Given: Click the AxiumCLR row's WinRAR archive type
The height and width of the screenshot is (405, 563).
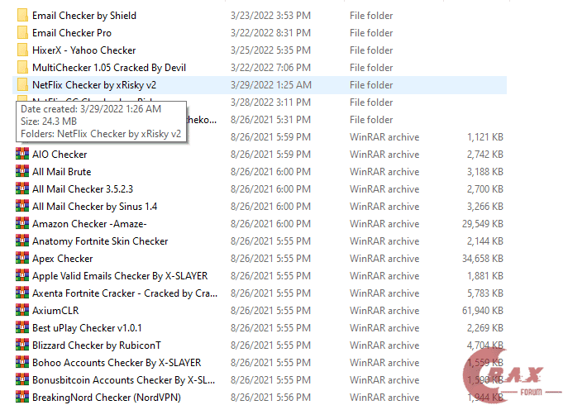Looking at the screenshot, I should pyautogui.click(x=384, y=311).
